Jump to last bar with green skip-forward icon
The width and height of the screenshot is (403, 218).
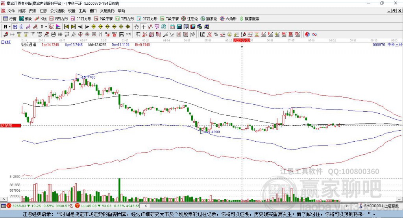tap(73, 27)
